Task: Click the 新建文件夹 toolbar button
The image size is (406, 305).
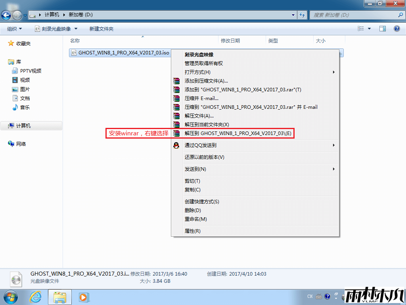Action: tap(101, 29)
